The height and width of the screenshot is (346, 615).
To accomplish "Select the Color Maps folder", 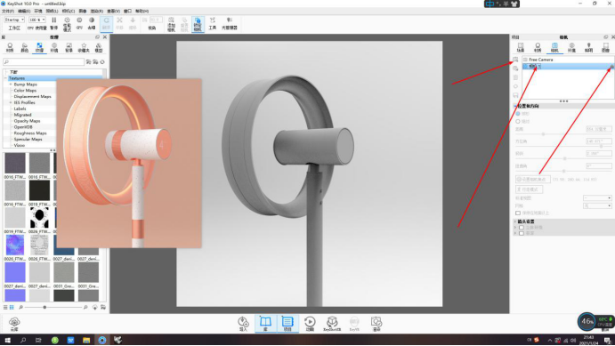I will click(x=26, y=91).
